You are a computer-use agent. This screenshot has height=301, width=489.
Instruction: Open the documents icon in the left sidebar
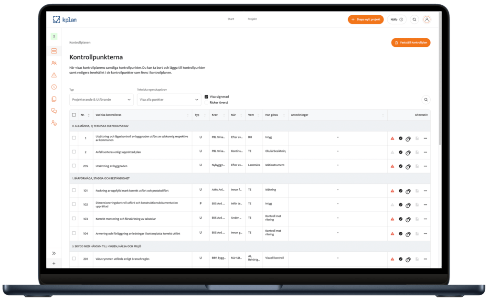pyautogui.click(x=54, y=99)
